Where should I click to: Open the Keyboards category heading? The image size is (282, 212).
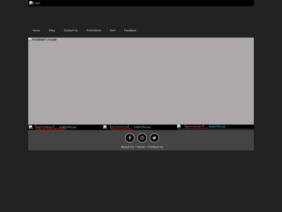(x=121, y=129)
